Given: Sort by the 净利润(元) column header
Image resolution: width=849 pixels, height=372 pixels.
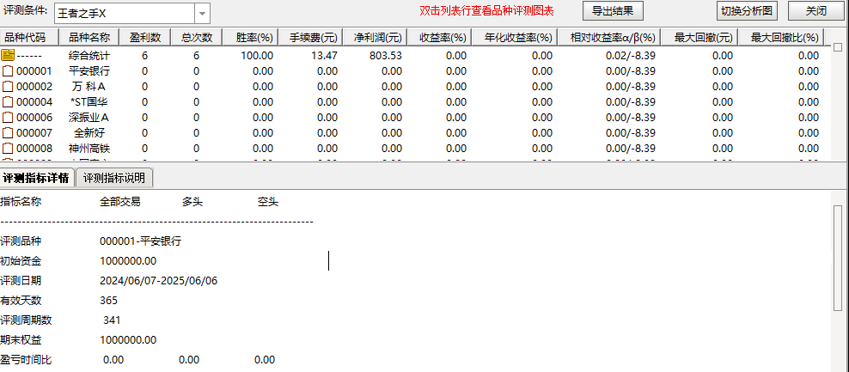Looking at the screenshot, I should tap(377, 38).
